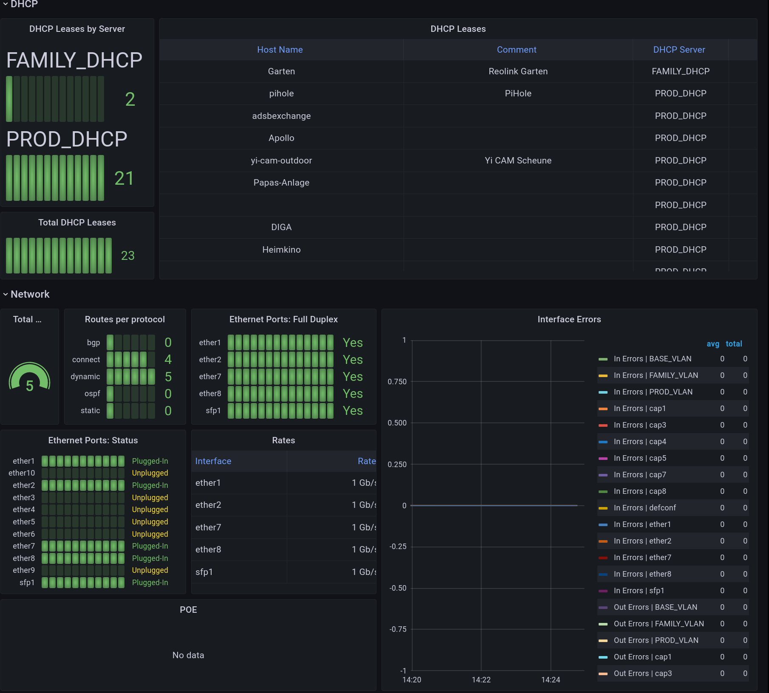Click the In Errors BASE_VLAN color swatch

603,359
